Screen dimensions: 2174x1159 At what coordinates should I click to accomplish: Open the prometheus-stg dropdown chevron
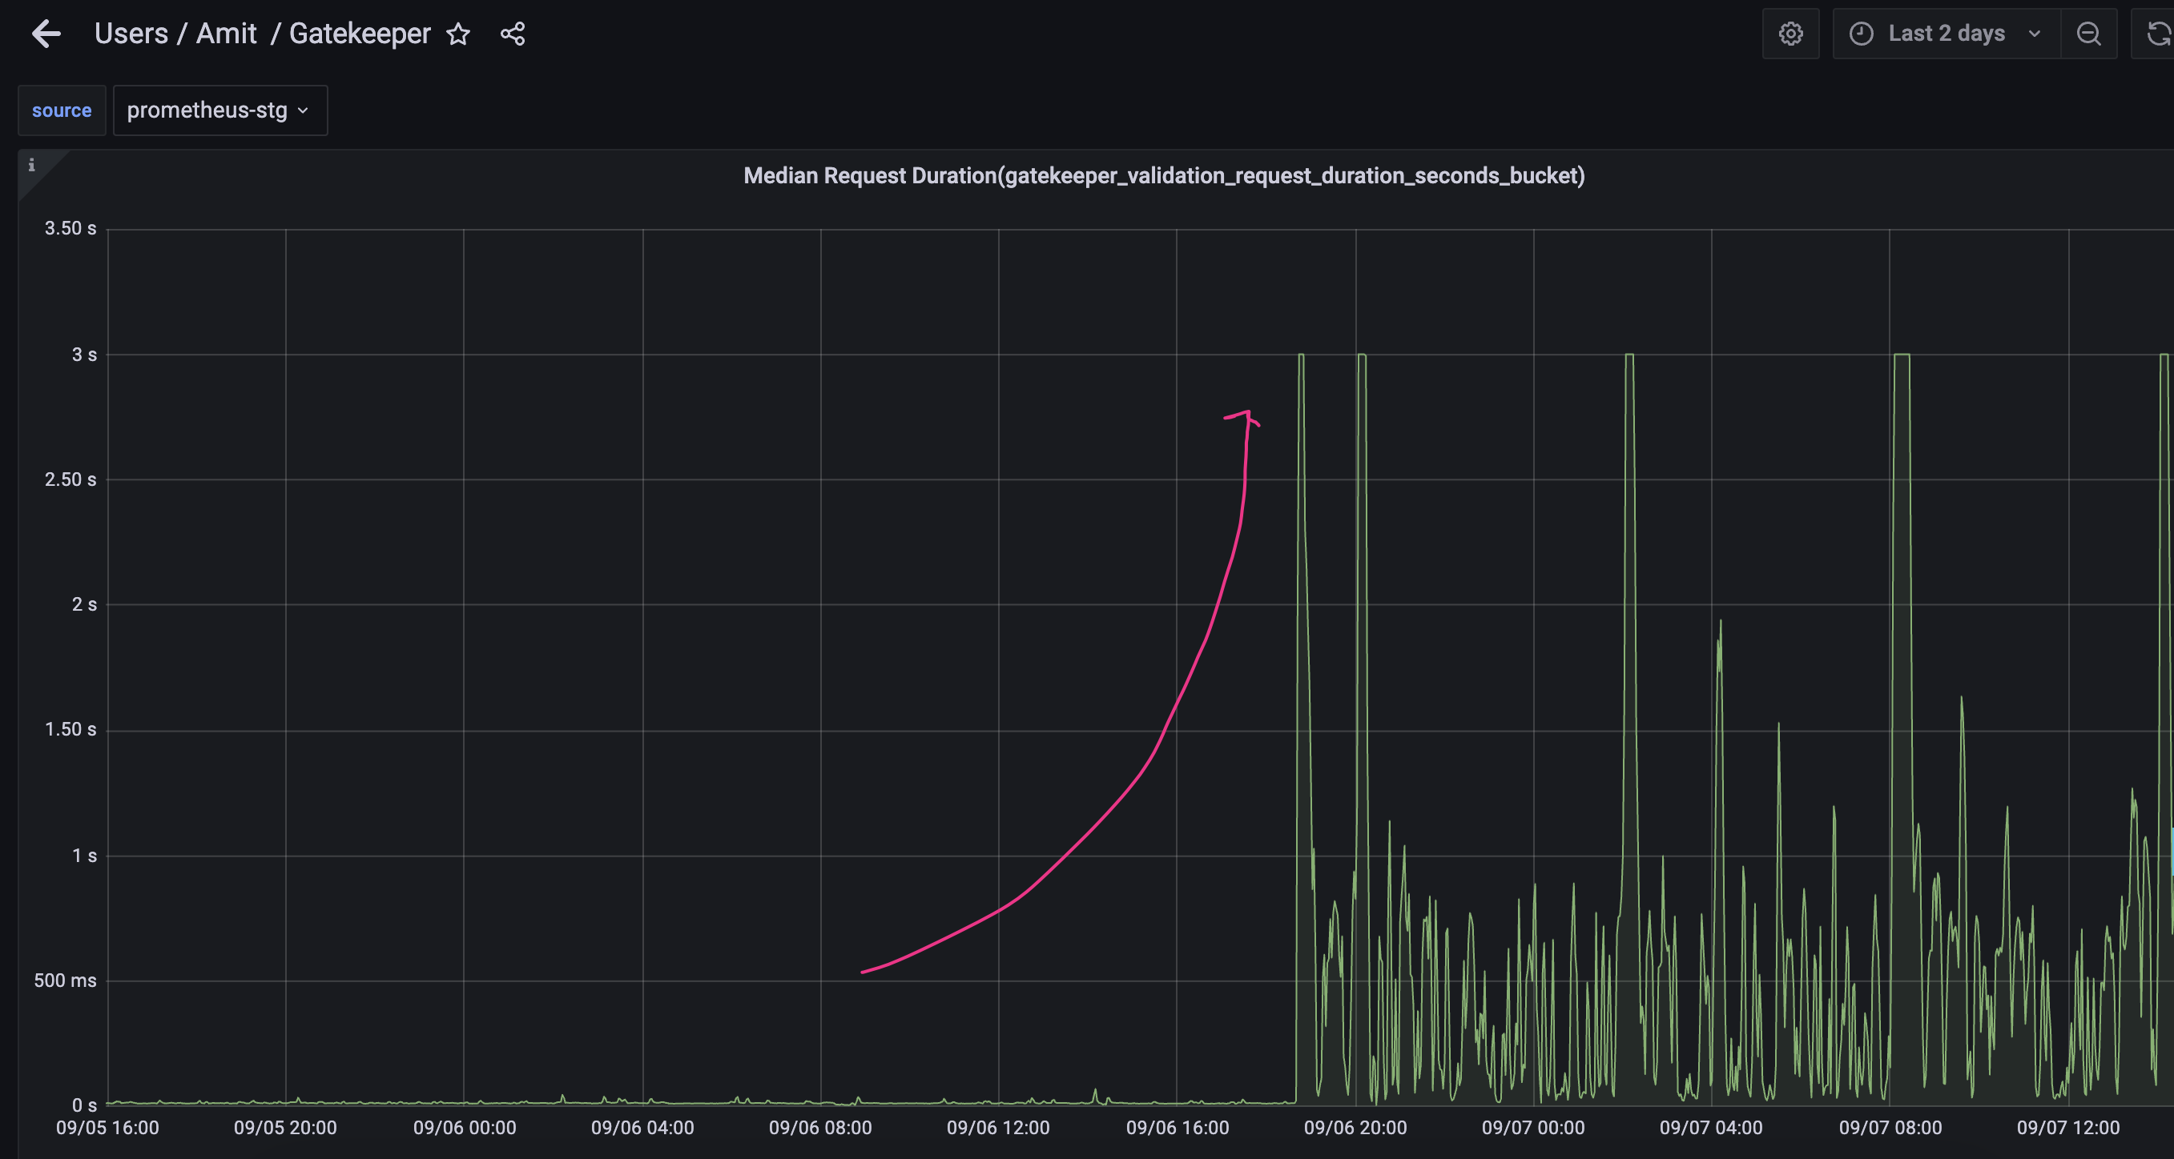(x=303, y=110)
